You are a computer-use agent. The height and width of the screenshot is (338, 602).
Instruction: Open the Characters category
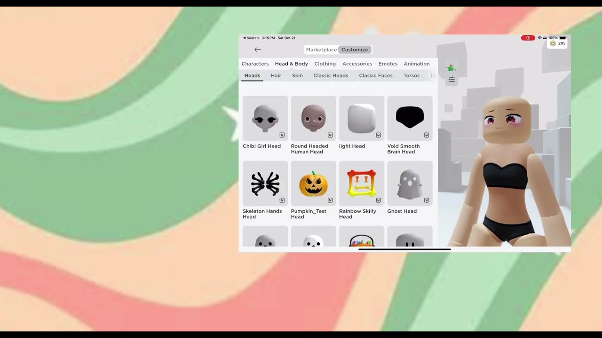pyautogui.click(x=255, y=64)
